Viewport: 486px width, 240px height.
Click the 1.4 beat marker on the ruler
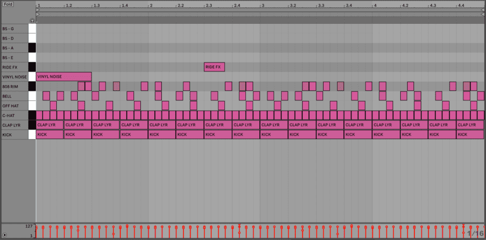(x=125, y=6)
